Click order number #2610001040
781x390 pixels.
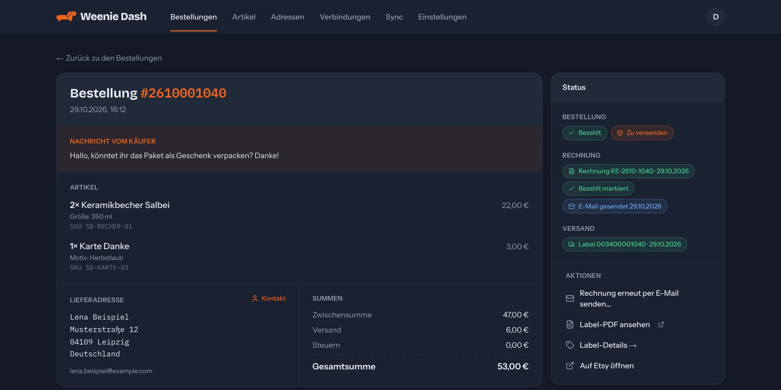click(183, 93)
